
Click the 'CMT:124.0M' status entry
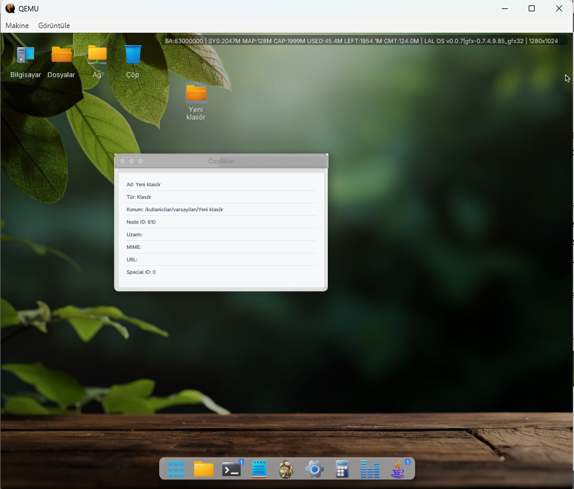click(x=401, y=41)
